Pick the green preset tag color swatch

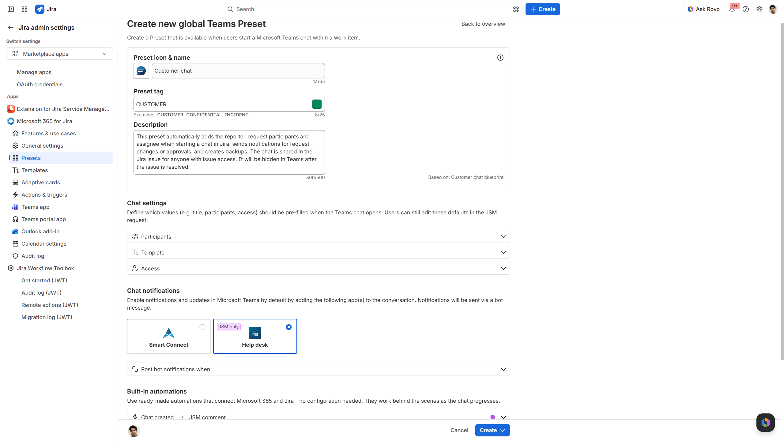(x=317, y=104)
